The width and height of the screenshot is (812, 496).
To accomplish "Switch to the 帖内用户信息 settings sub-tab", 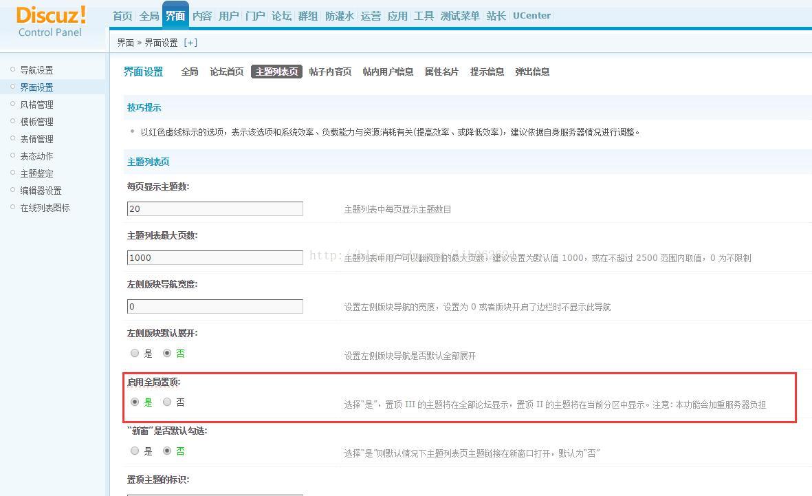I will coord(388,72).
